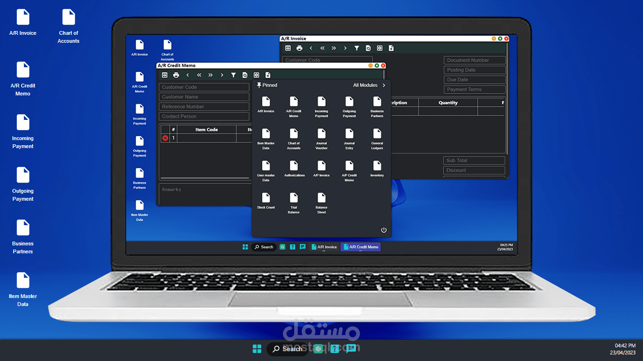Open the question mark help icon on laptop taskbar
The width and height of the screenshot is (643, 361).
point(292,247)
